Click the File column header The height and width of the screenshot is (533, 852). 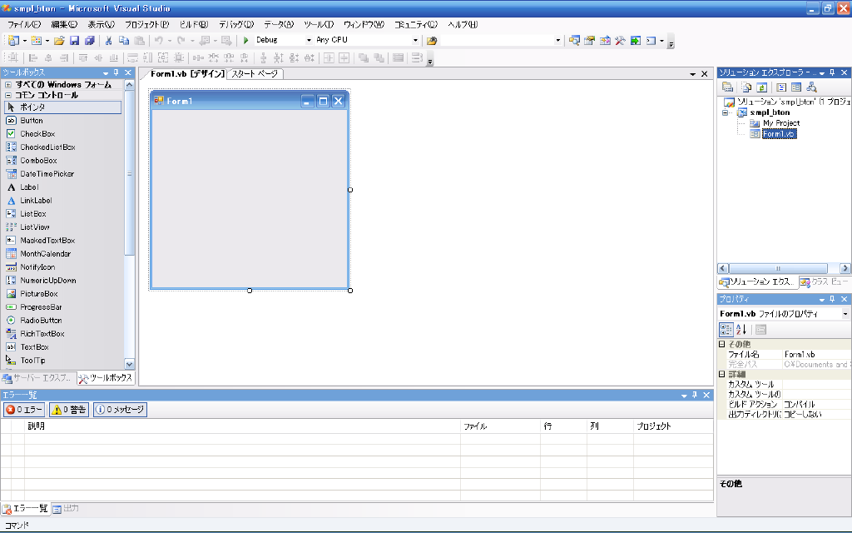[x=500, y=426]
